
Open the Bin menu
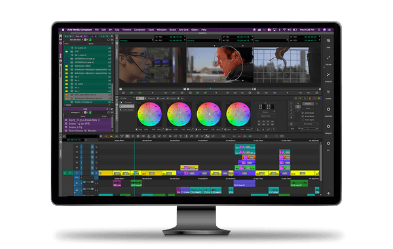pyautogui.click(x=110, y=30)
